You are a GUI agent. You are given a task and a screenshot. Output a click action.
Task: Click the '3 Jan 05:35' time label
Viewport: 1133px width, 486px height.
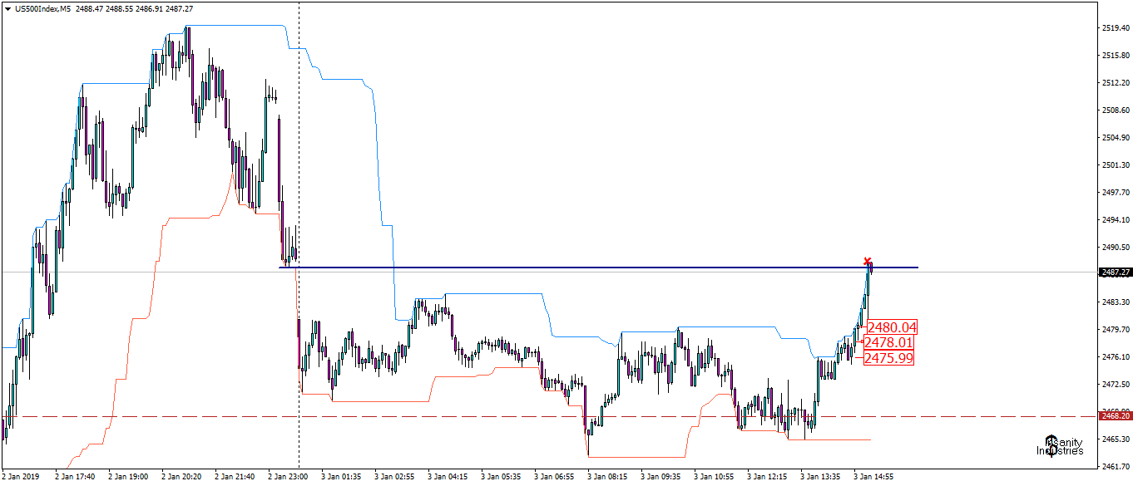501,477
